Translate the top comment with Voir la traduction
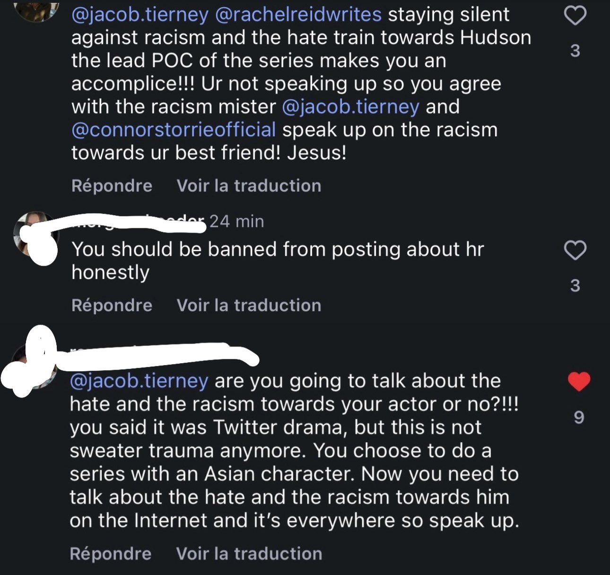The width and height of the screenshot is (610, 575). coord(249,186)
